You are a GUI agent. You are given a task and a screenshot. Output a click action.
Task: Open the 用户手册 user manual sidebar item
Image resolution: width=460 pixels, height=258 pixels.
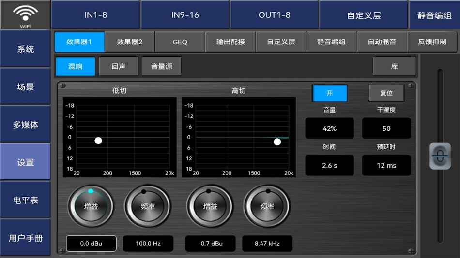25,238
